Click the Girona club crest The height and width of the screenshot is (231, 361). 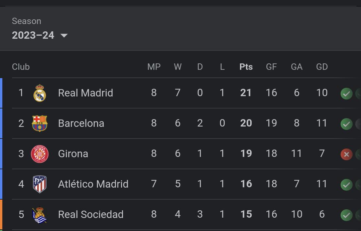[x=39, y=154]
